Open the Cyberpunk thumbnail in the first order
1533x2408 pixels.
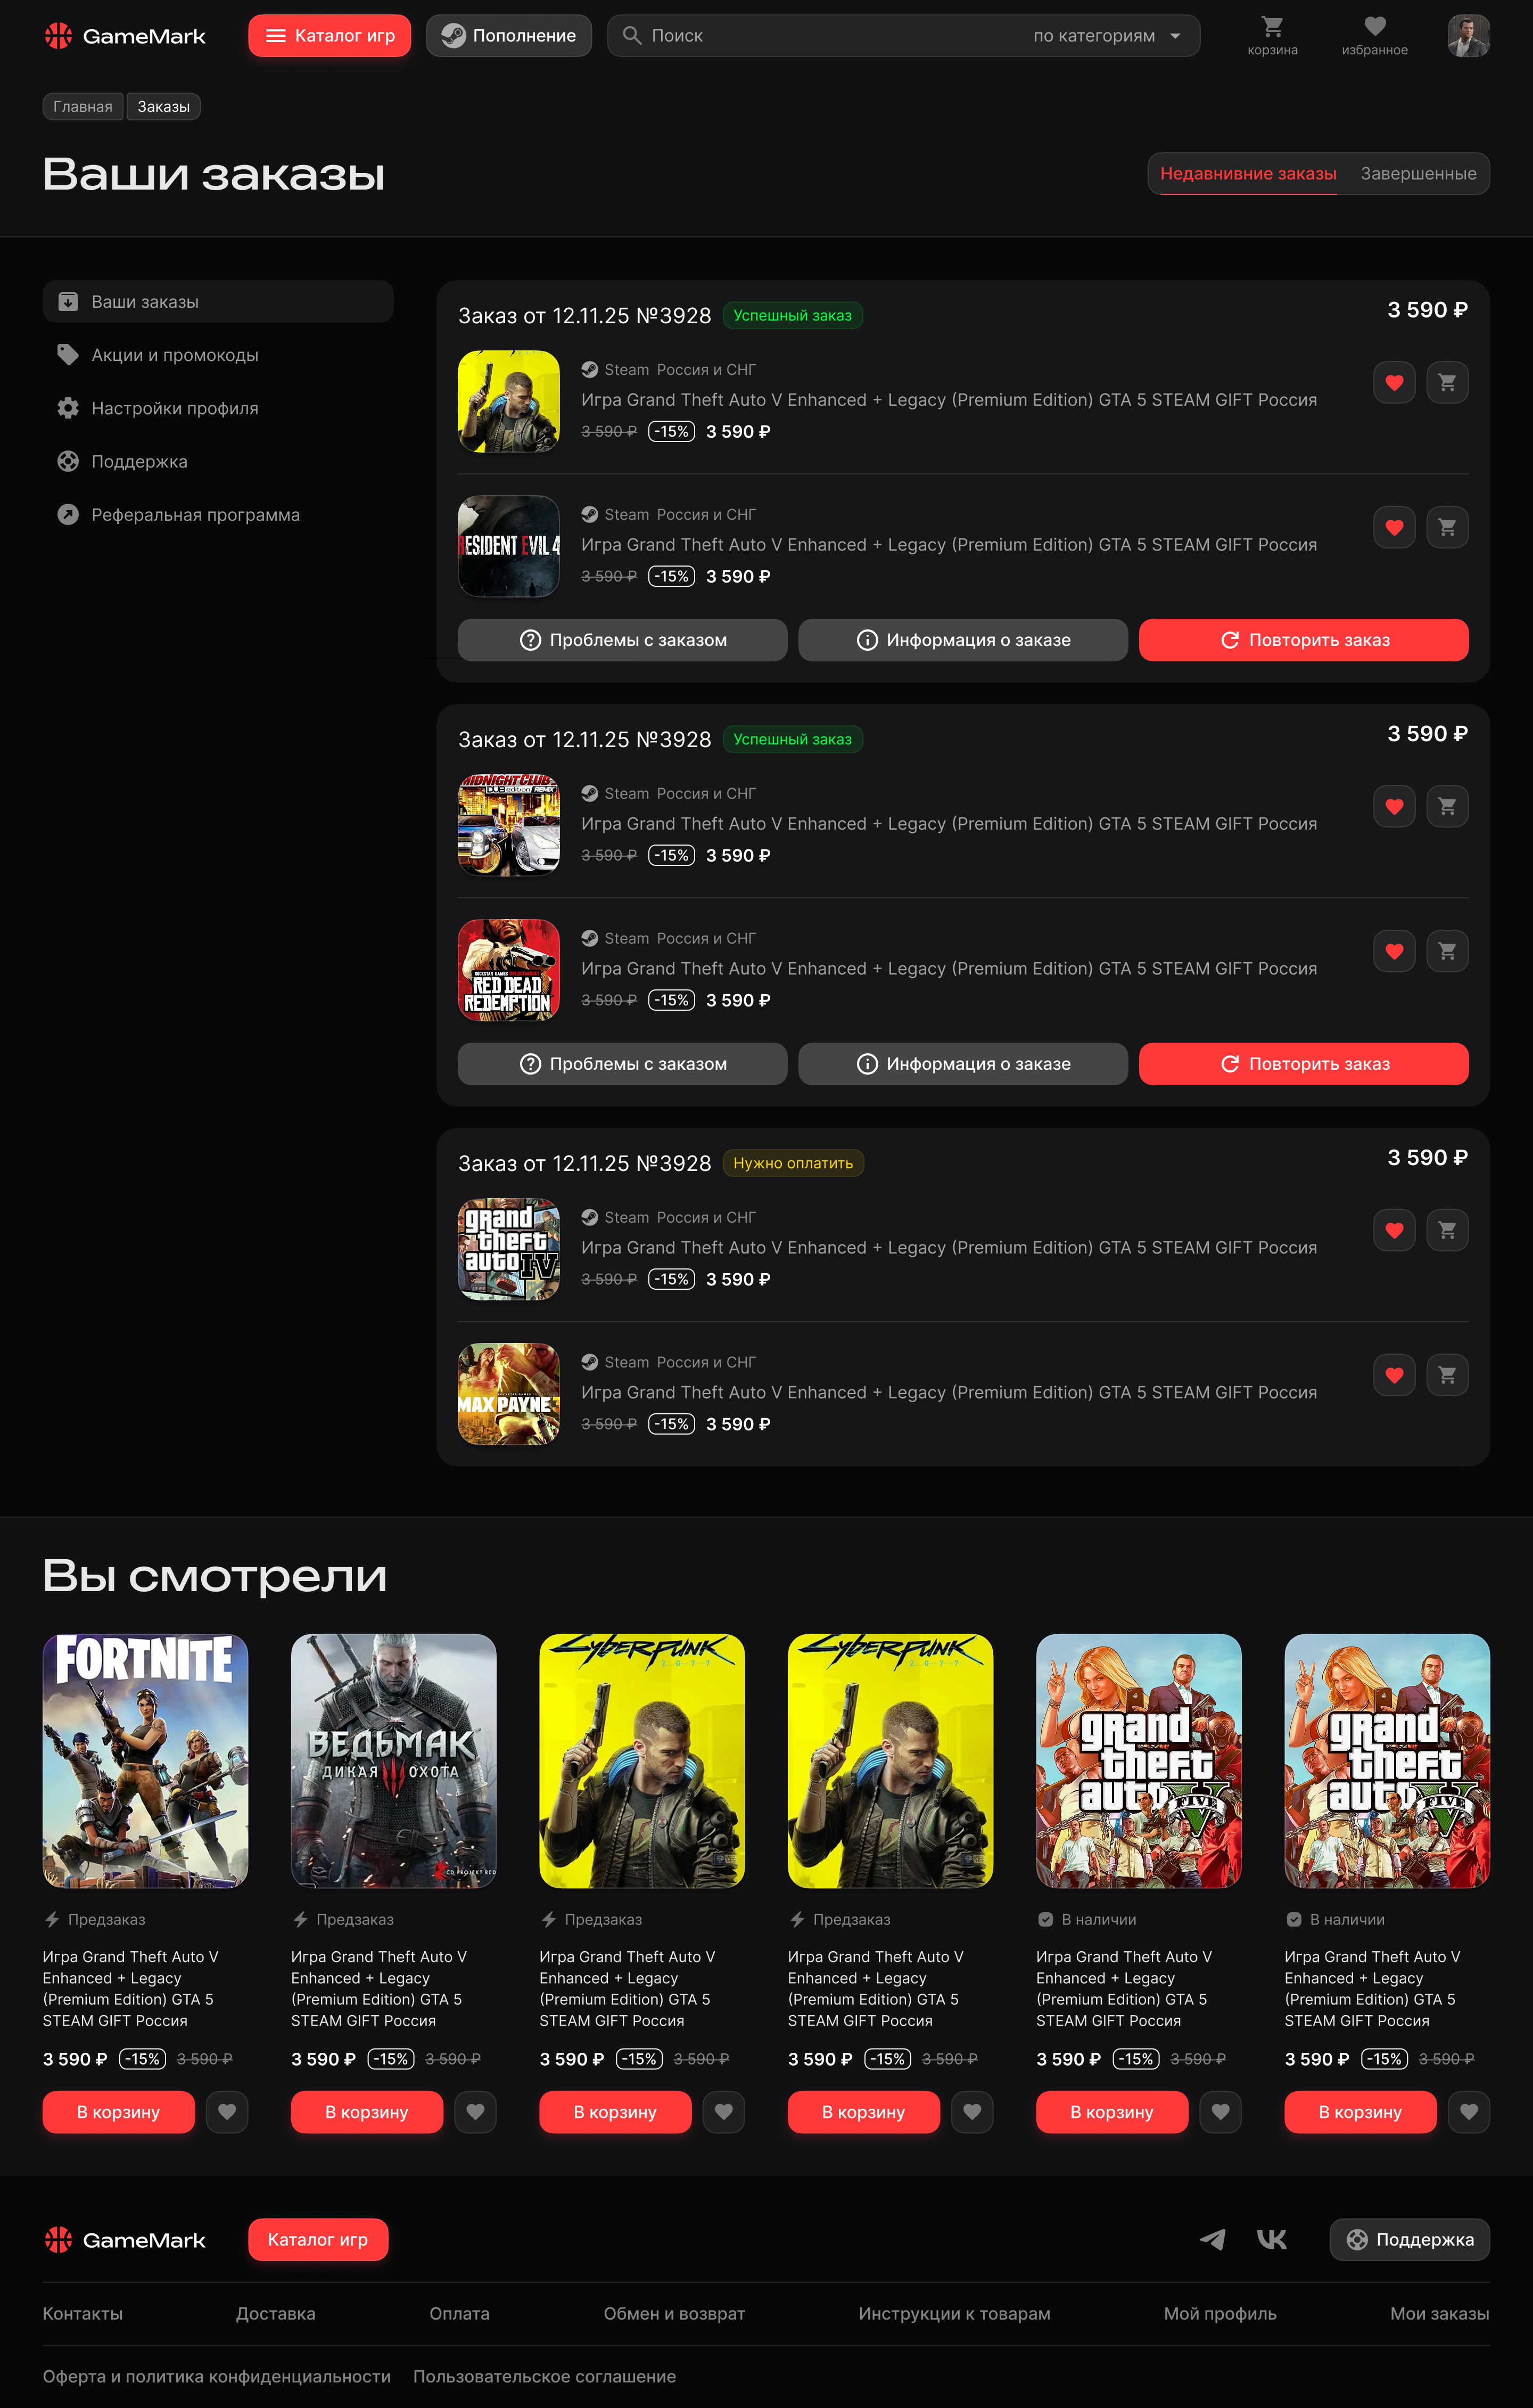[509, 401]
